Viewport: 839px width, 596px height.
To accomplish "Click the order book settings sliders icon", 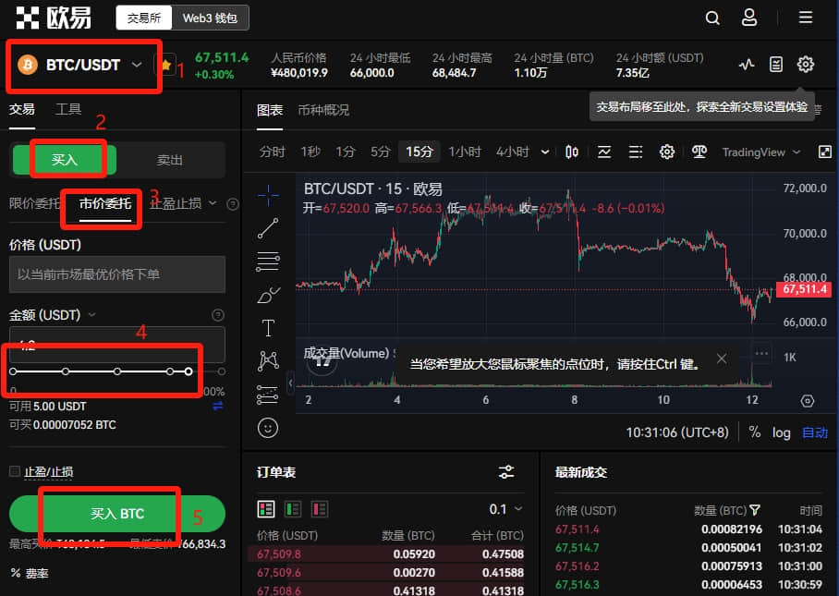I will coord(506,472).
